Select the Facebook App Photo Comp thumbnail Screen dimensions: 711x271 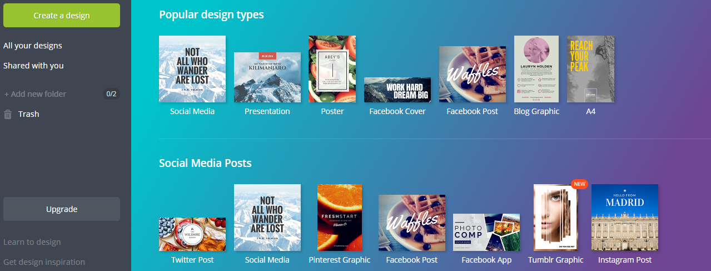[486, 232]
